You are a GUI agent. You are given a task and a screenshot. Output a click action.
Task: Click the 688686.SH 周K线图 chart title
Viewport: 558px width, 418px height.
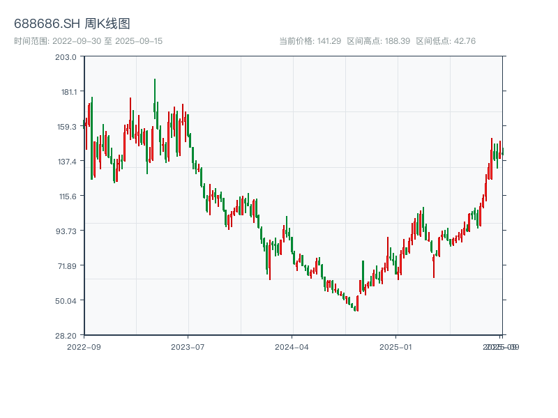(72, 24)
